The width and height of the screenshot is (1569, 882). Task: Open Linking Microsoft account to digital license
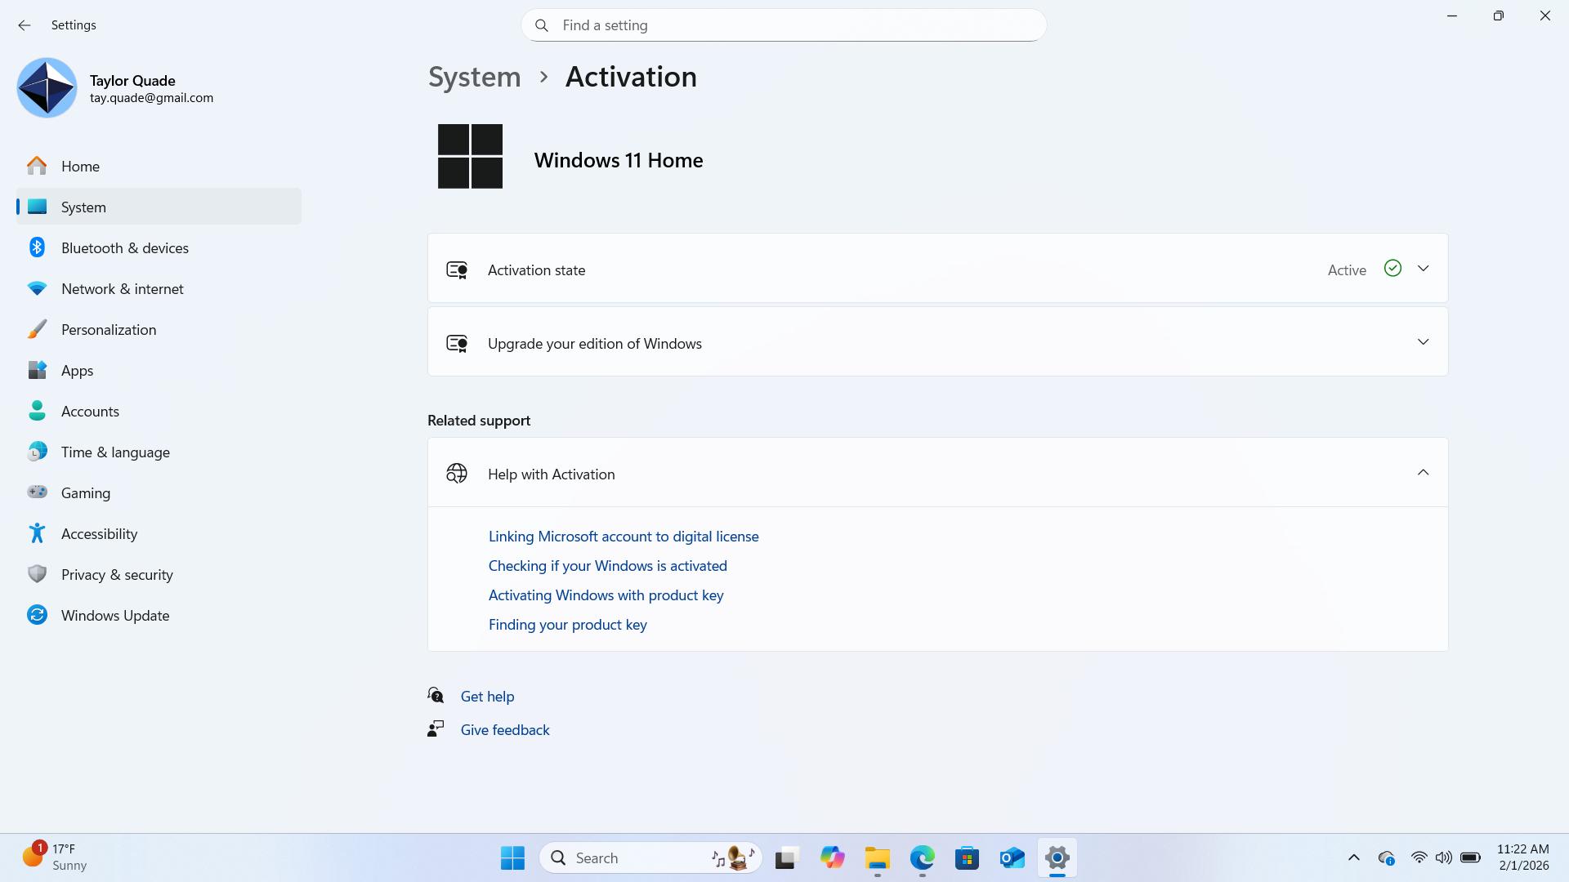pos(623,537)
